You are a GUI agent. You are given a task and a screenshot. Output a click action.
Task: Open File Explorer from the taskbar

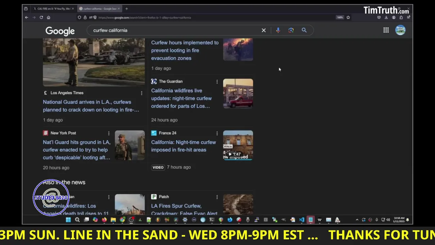point(113,220)
